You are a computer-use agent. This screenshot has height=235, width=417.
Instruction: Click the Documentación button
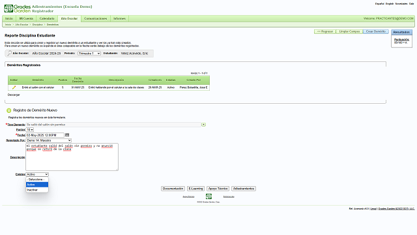173,189
